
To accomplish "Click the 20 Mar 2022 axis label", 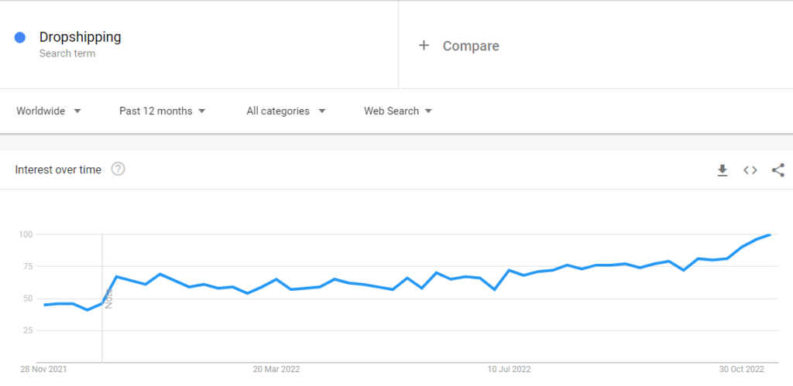I will click(x=276, y=369).
